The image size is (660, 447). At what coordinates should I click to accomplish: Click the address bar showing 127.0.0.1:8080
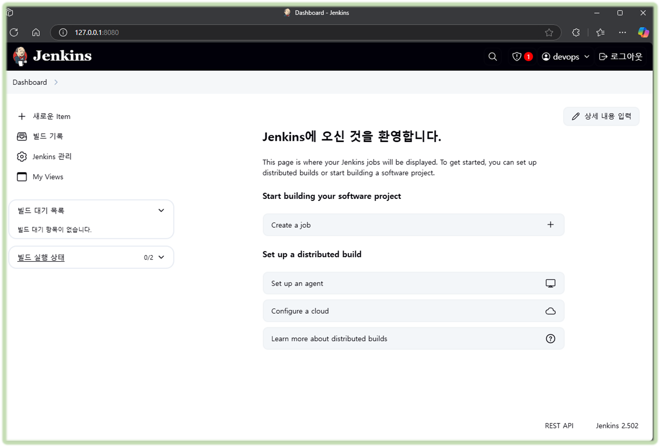pyautogui.click(x=306, y=33)
